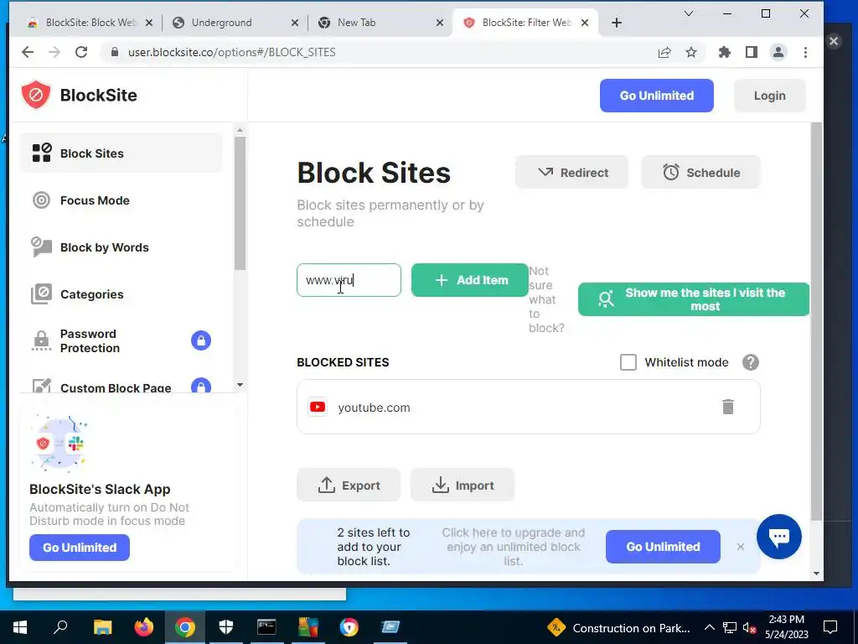This screenshot has width=858, height=644.
Task: Click the Add Item button
Action: (x=470, y=280)
